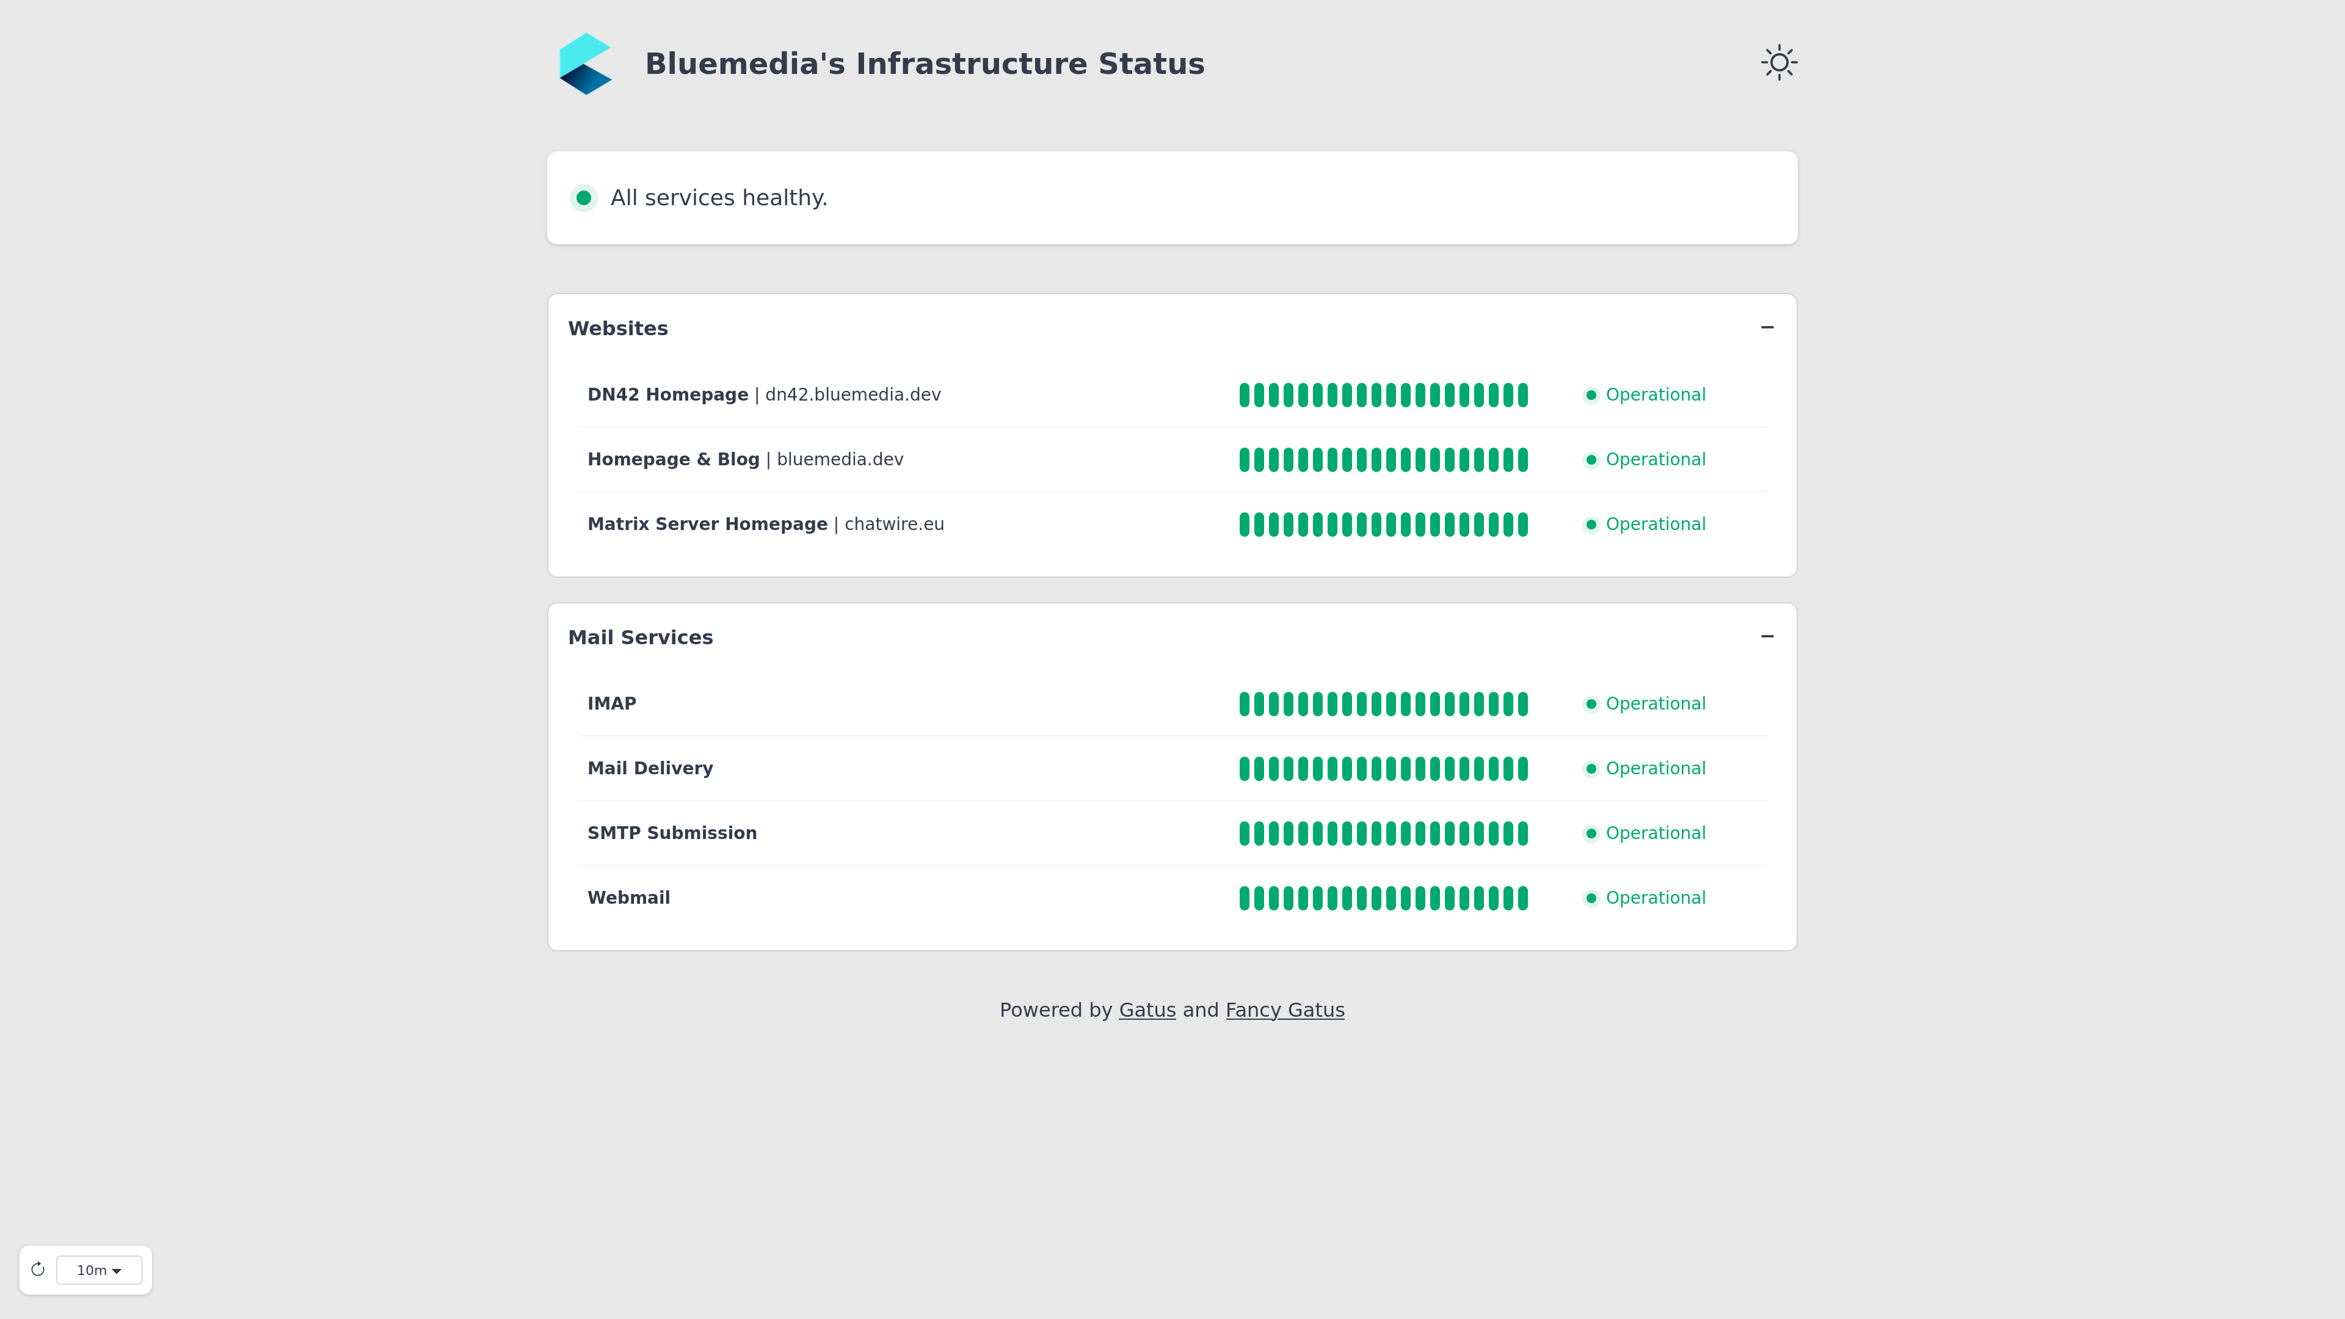Click Webmail Operational status dot

1591,898
